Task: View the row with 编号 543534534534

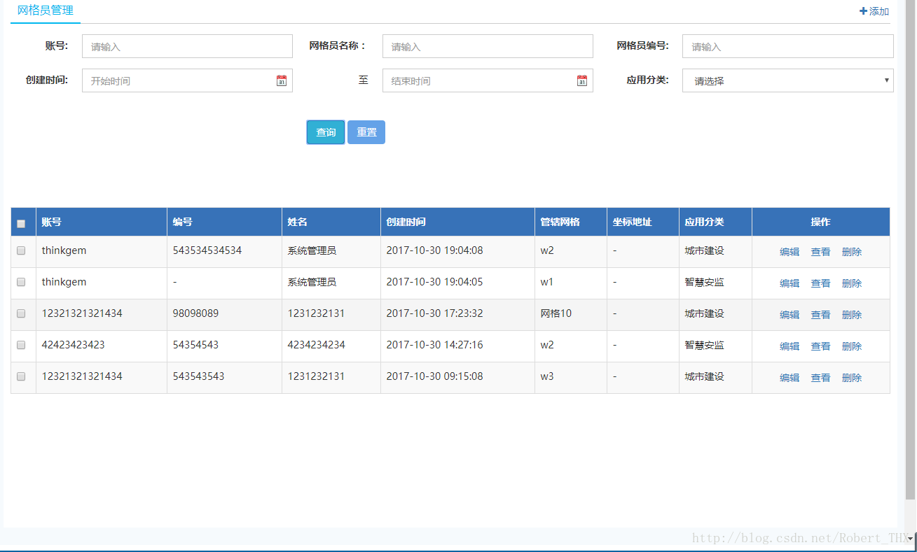Action: pos(820,252)
